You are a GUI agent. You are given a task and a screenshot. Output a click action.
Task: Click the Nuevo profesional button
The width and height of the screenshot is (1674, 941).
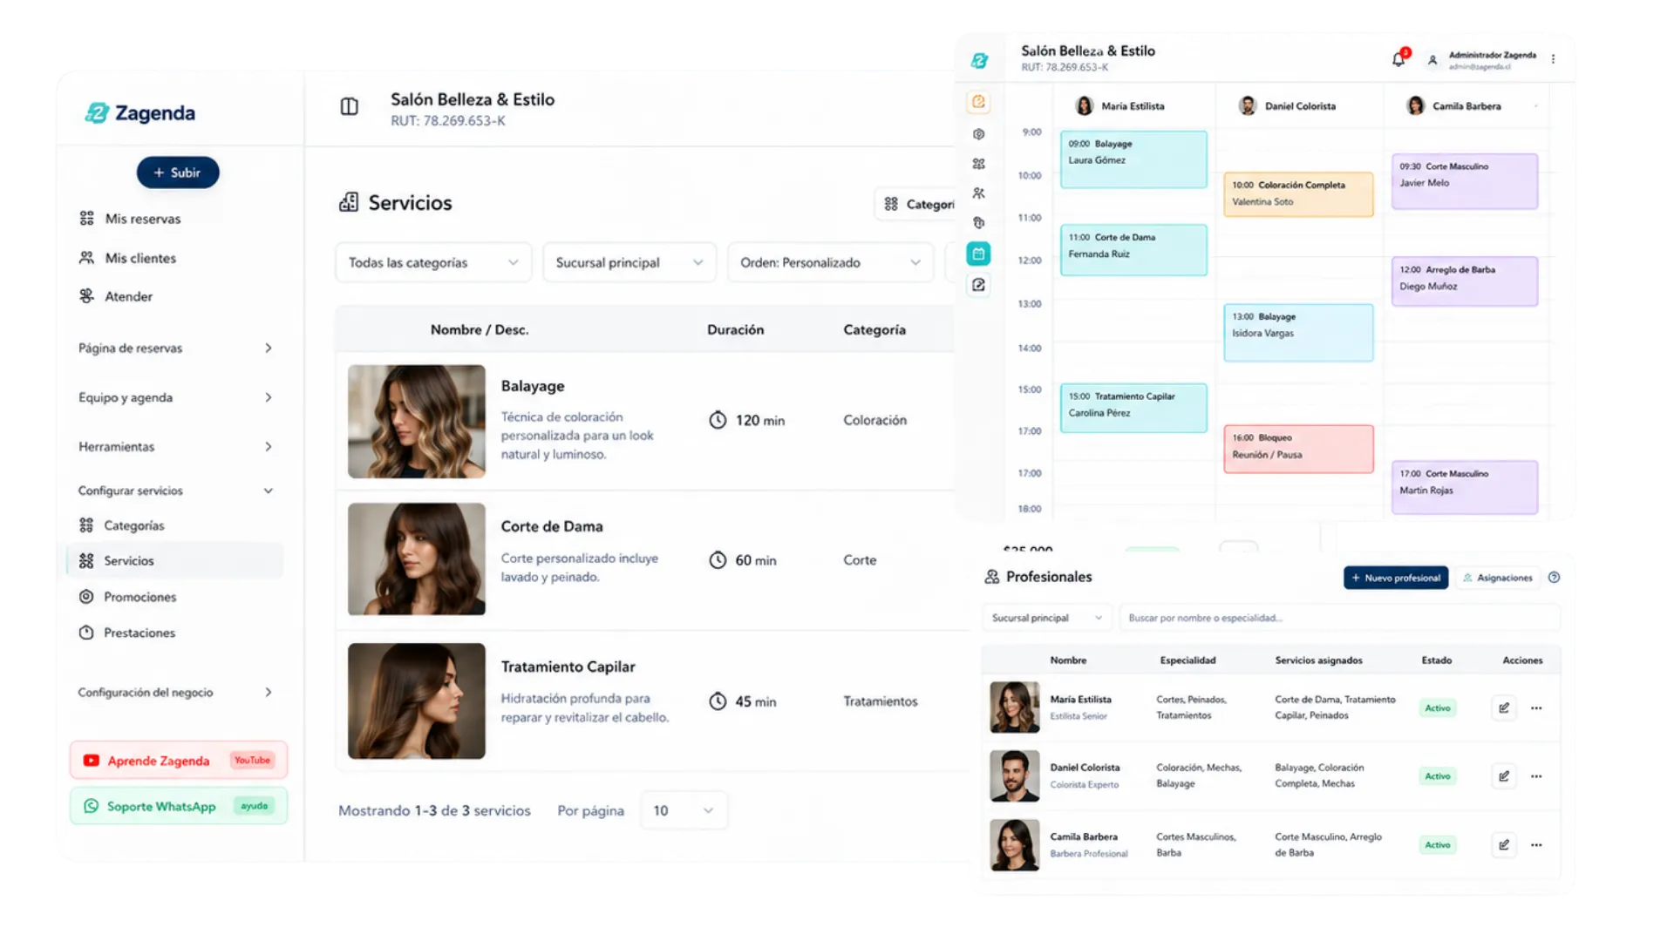[x=1396, y=578]
